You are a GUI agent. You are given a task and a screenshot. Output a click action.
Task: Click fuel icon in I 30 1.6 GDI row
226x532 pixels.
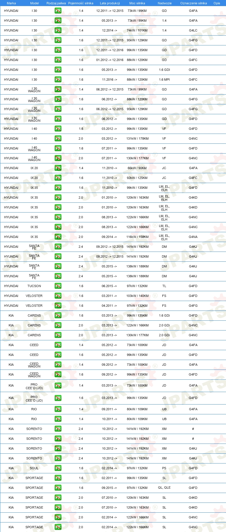tap(58, 70)
